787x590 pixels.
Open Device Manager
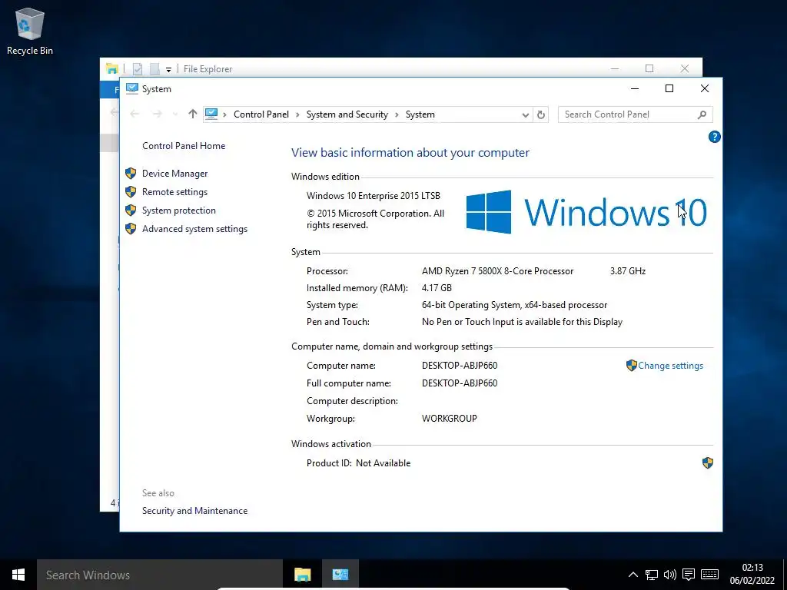[174, 174]
